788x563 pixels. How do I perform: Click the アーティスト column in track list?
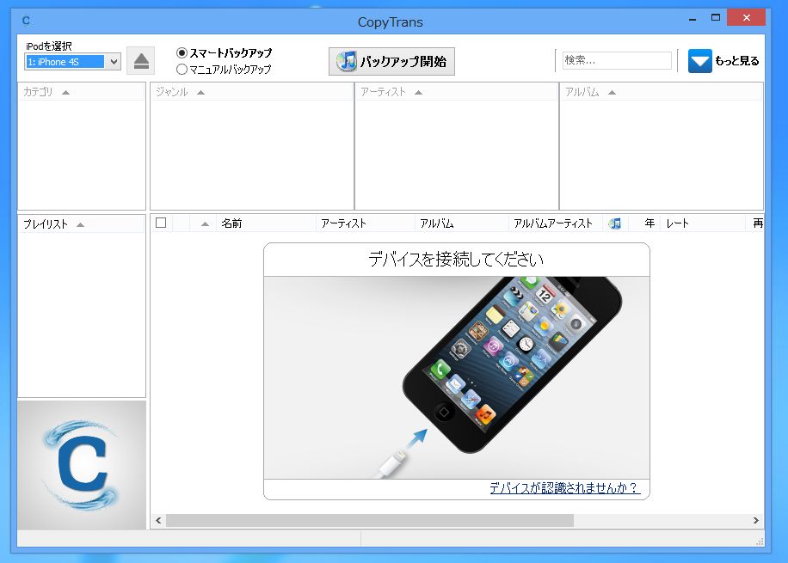click(x=366, y=223)
